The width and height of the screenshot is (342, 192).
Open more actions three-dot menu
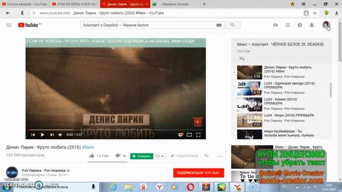point(220,156)
